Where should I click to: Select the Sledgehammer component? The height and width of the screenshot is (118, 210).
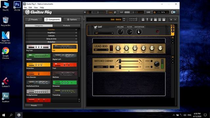tap(38, 93)
